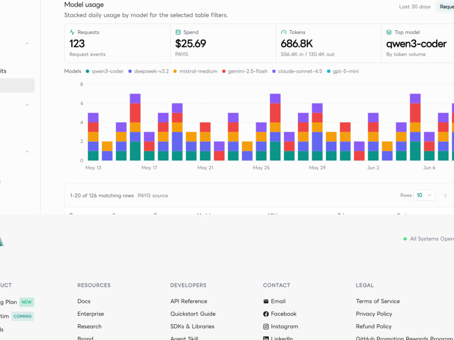Click the DEVELOPERS footer heading
Image resolution: width=454 pixels, height=340 pixels.
(188, 285)
